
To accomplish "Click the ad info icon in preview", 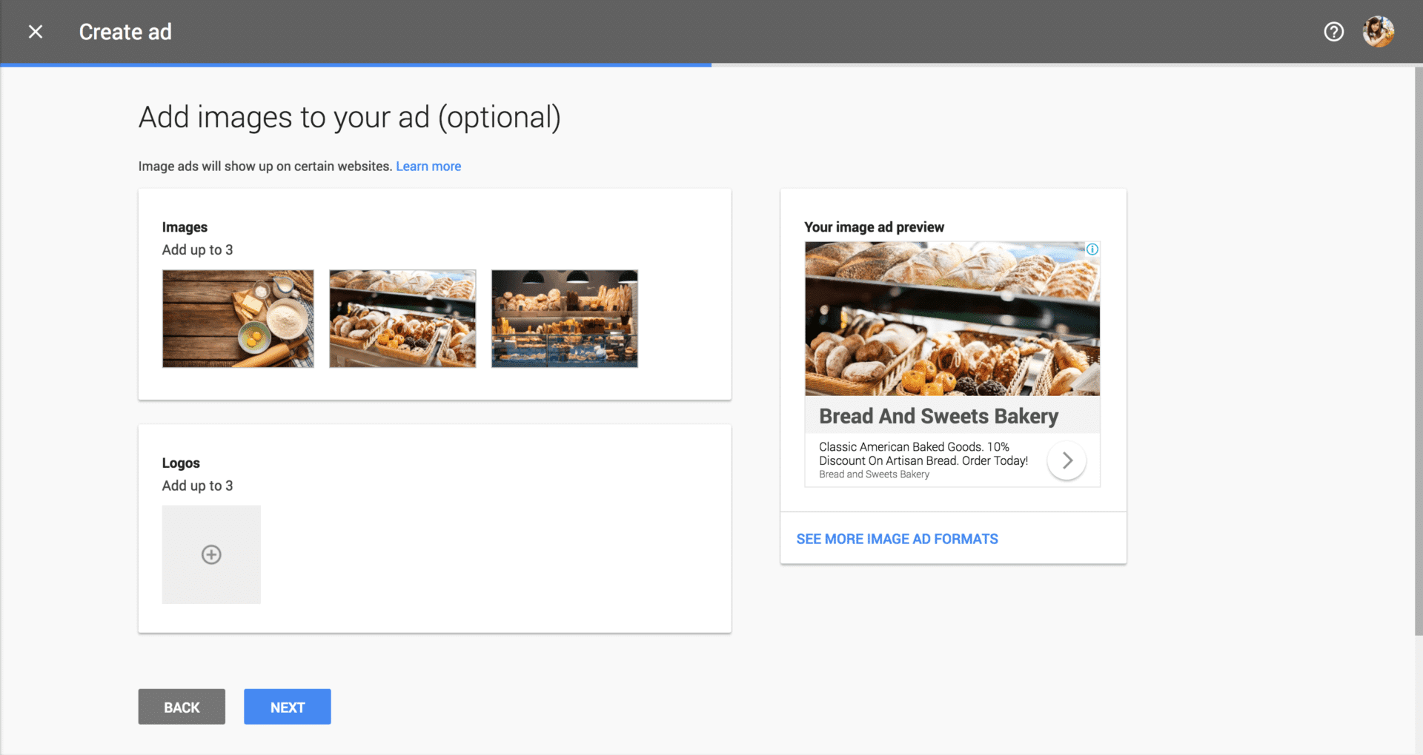I will (x=1092, y=249).
